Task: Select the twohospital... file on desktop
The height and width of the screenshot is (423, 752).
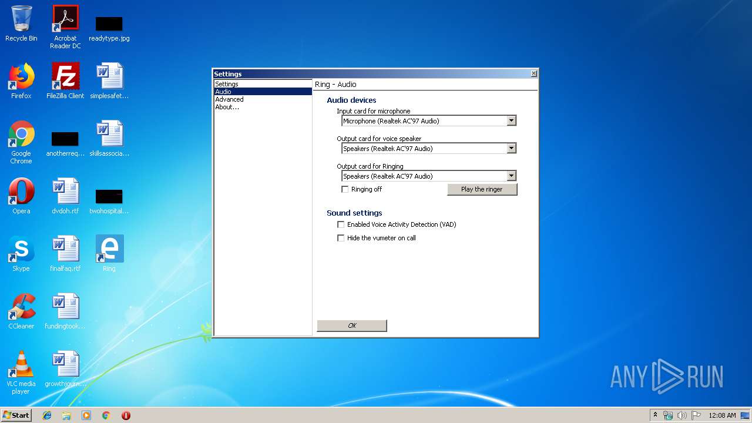Action: click(109, 201)
